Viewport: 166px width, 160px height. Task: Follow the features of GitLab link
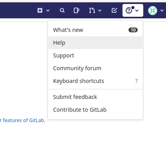(x=24, y=120)
